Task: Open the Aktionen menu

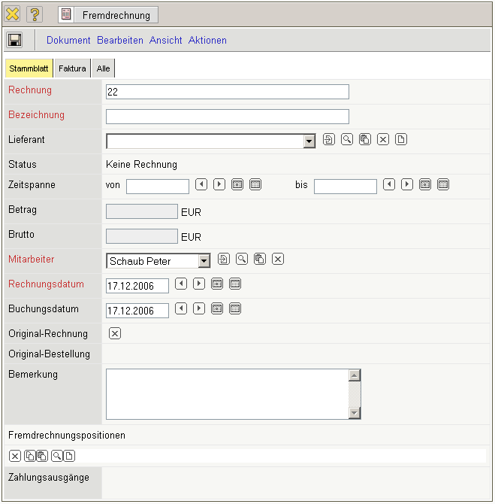Action: point(207,41)
